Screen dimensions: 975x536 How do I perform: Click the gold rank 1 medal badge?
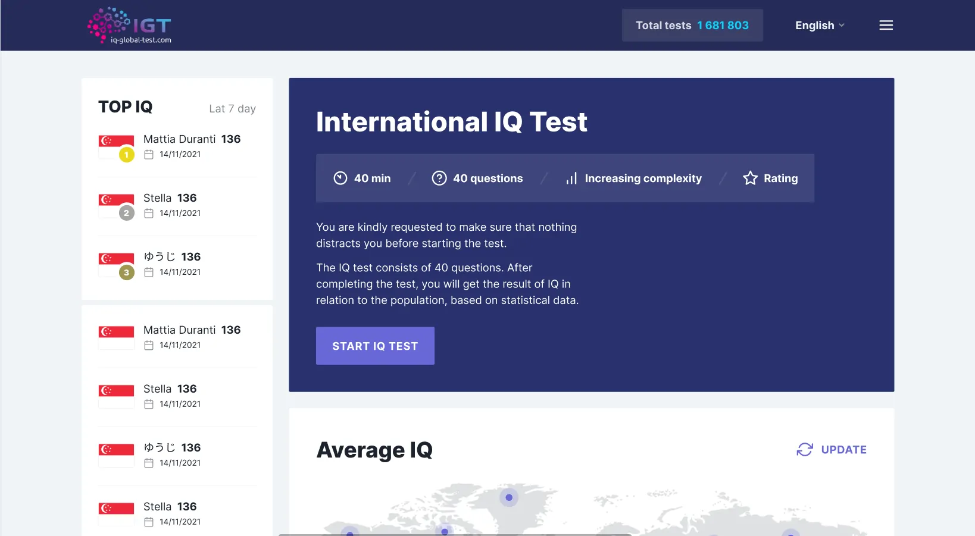[x=127, y=155]
